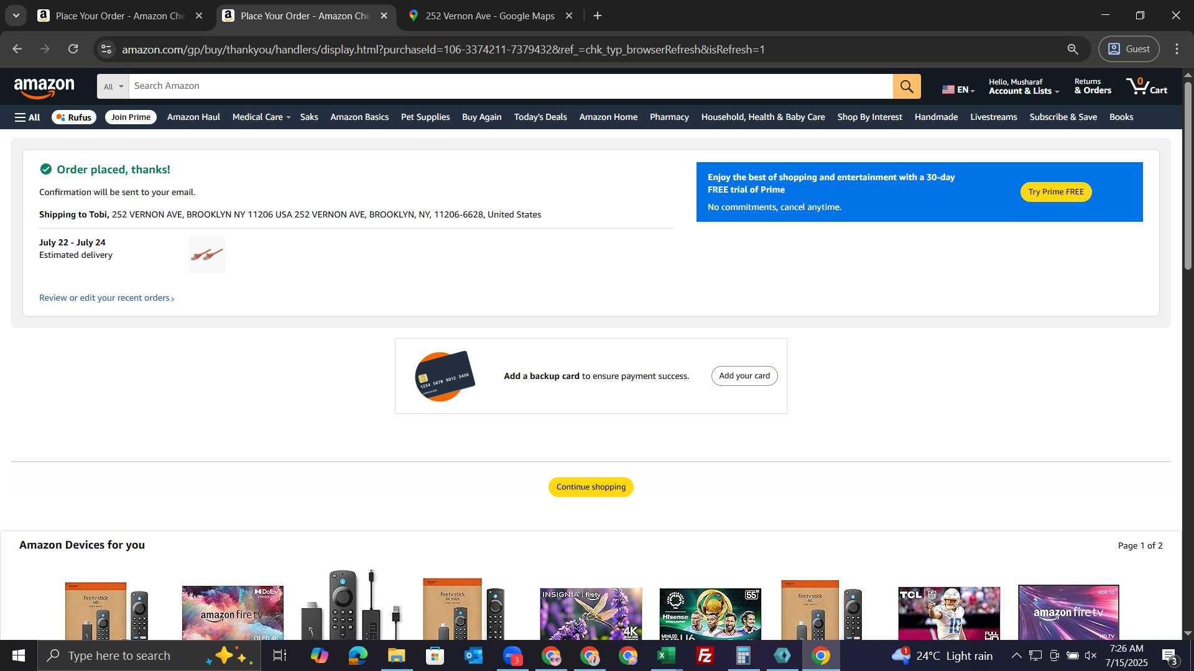Click browser back arrow
1194x671 pixels.
pyautogui.click(x=17, y=49)
